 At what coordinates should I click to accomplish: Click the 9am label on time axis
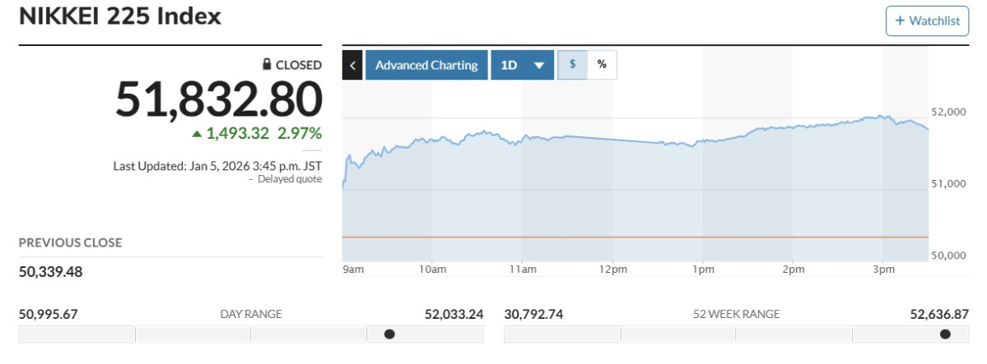coord(352,270)
